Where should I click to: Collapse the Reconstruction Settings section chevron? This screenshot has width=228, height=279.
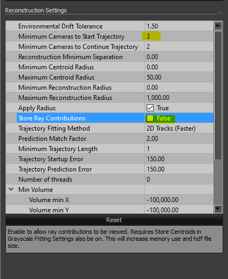(x=220, y=13)
